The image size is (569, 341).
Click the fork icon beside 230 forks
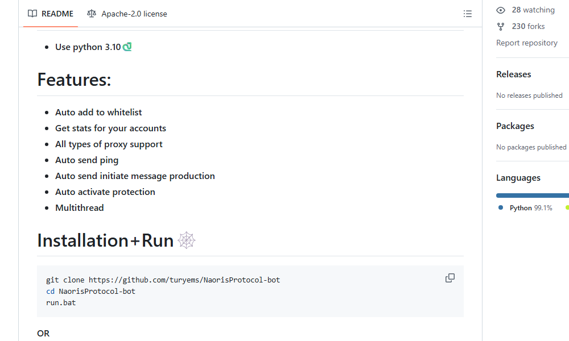[500, 26]
